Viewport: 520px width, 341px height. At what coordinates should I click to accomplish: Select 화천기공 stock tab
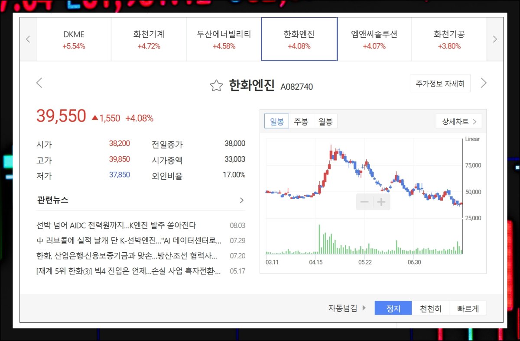pyautogui.click(x=449, y=39)
